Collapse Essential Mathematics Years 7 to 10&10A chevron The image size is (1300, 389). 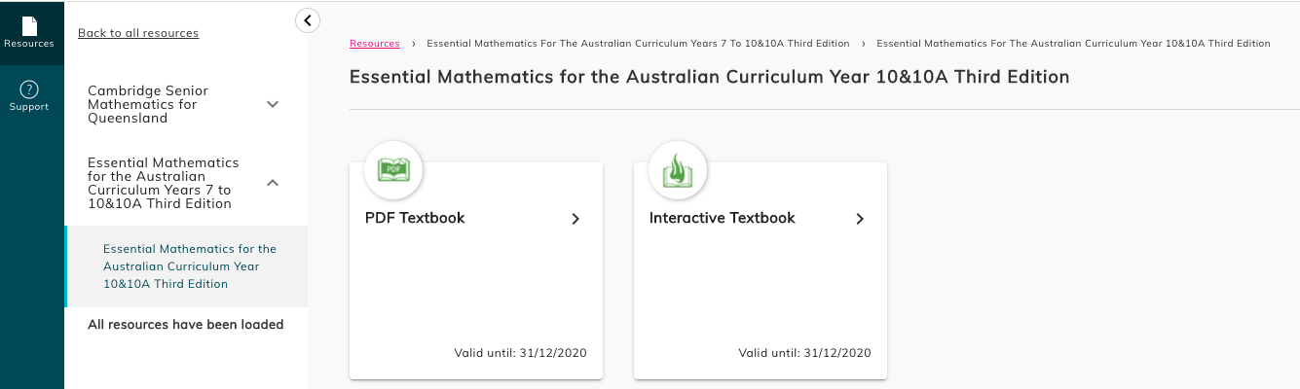pos(273,182)
